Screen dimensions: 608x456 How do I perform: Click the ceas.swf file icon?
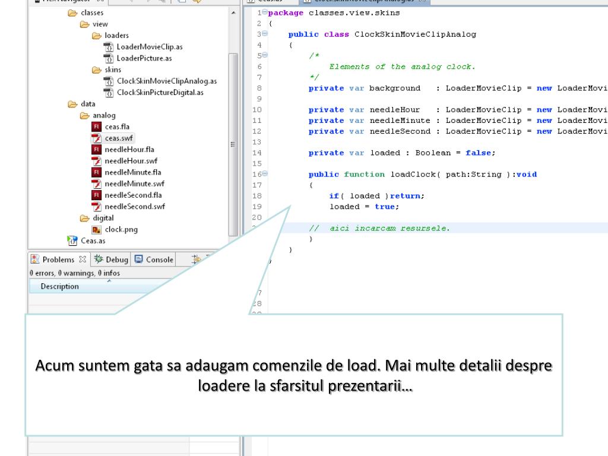point(97,138)
